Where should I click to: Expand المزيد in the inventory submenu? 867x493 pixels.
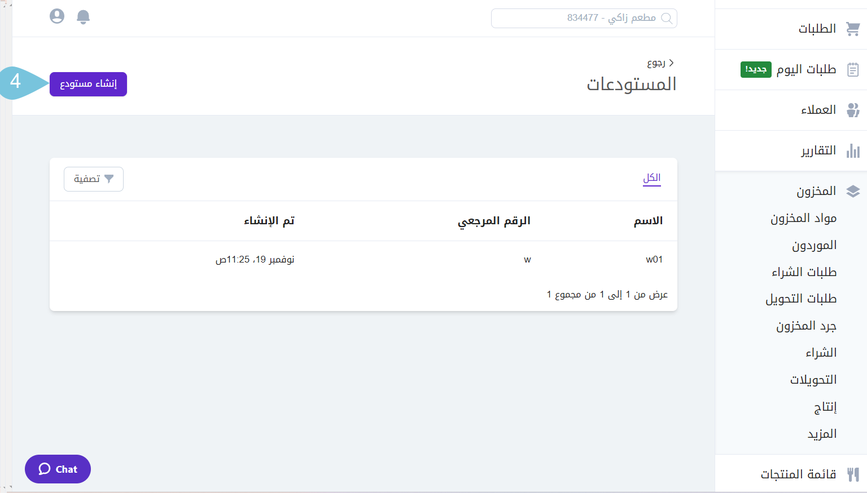click(x=822, y=434)
